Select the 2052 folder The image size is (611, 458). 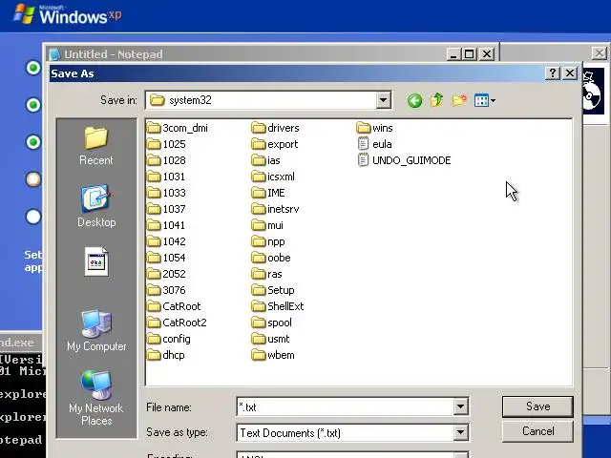click(x=166, y=274)
